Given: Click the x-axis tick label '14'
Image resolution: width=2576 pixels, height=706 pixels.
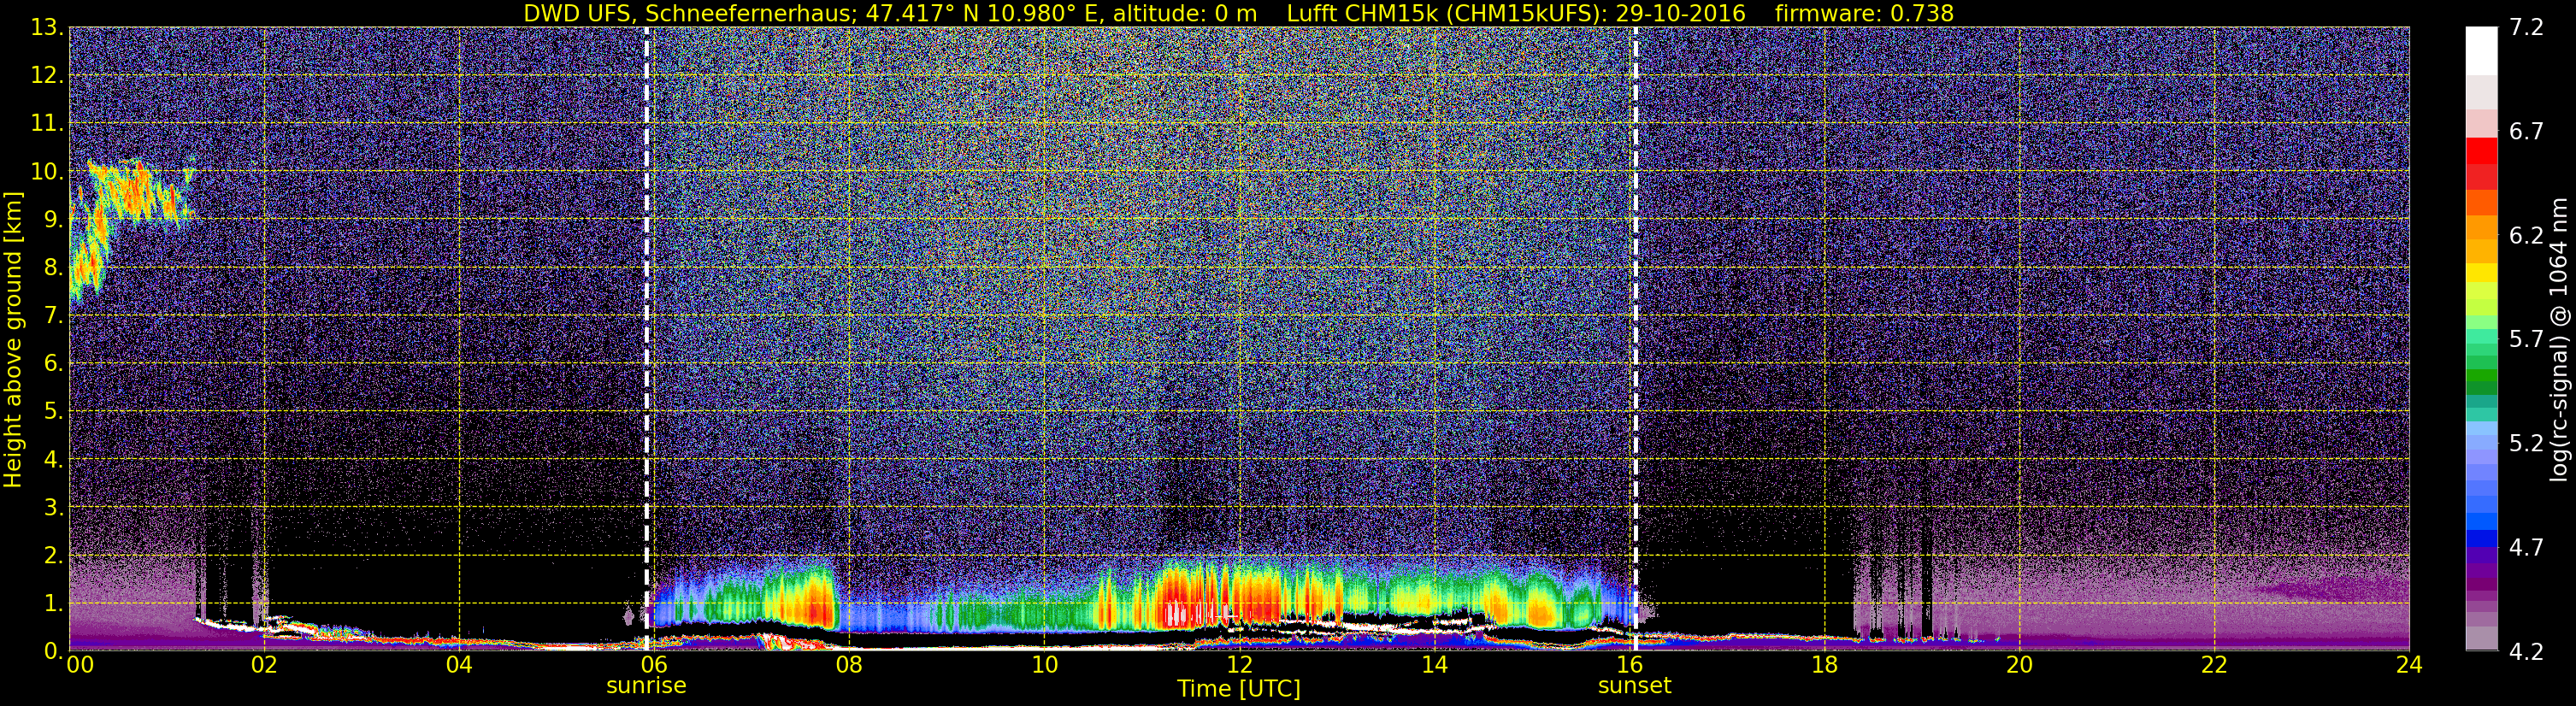Looking at the screenshot, I should tap(1434, 665).
